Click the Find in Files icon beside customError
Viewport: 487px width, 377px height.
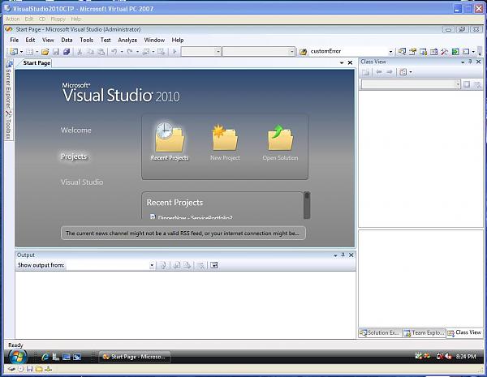303,52
